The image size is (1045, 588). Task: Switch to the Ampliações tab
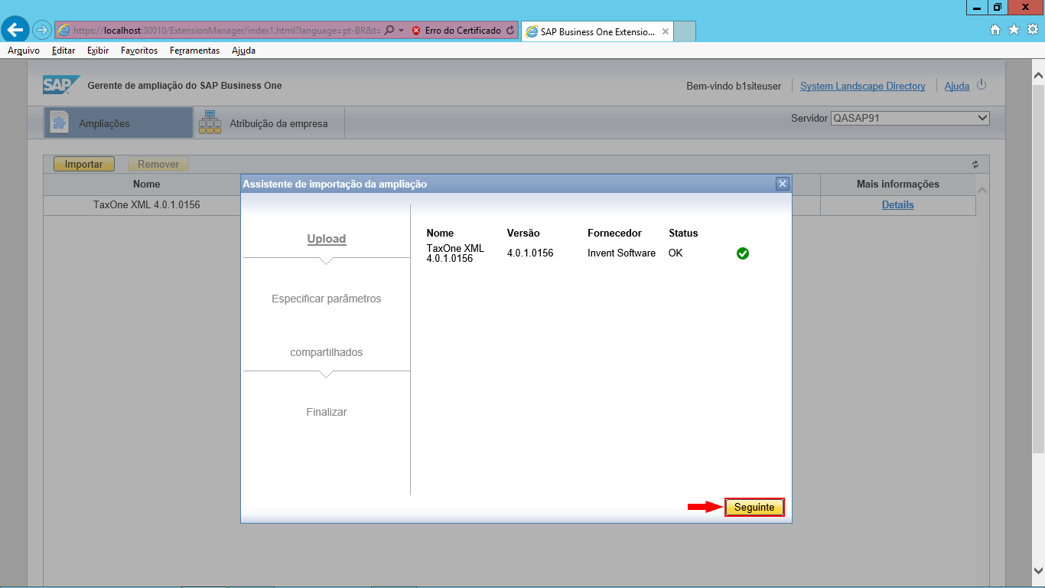[118, 122]
